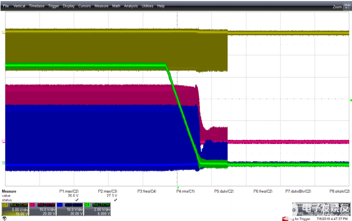Open the Vertical menu
This screenshot has height=221, width=352.
pos(19,6)
